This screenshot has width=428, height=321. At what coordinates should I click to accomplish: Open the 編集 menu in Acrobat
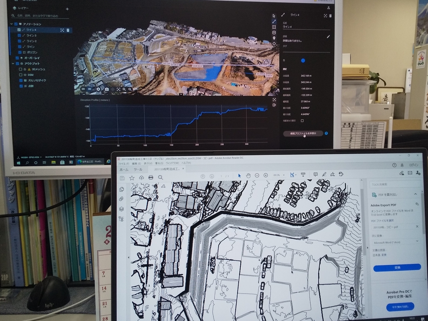point(136,164)
